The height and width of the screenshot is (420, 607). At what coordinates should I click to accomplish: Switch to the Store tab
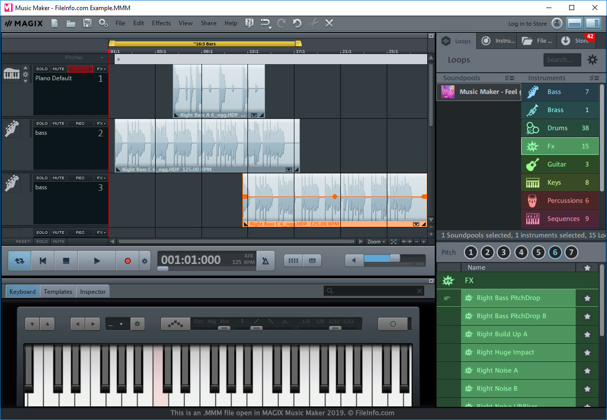(x=576, y=41)
